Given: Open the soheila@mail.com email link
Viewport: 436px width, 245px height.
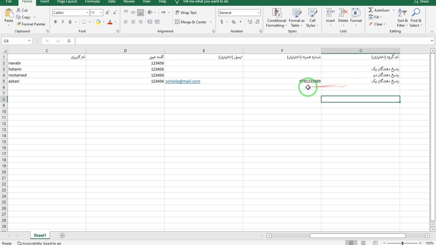Looking at the screenshot, I should (183, 81).
